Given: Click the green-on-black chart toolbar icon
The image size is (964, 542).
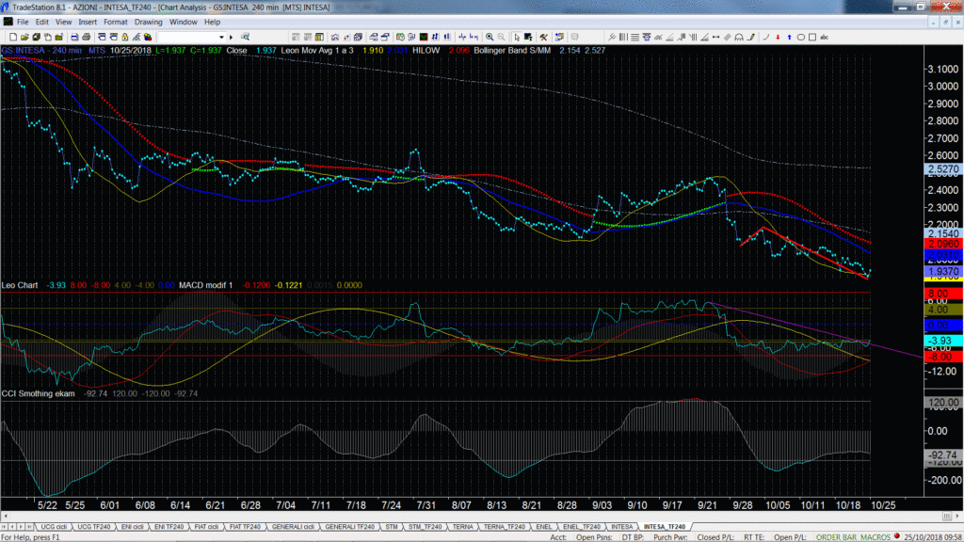Looking at the screenshot, I should tap(424, 37).
